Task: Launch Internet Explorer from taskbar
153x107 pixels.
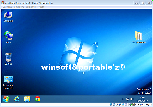Action: click(x=17, y=99)
